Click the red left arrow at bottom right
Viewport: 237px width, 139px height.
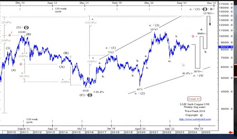point(230,132)
